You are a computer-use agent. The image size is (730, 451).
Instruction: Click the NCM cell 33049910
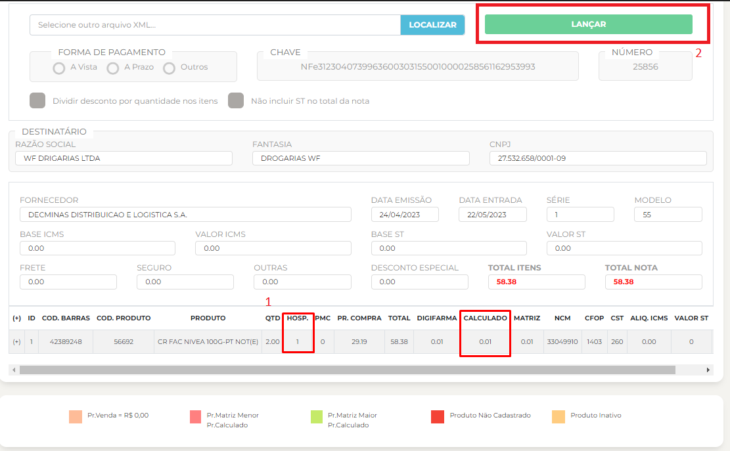[x=562, y=342]
